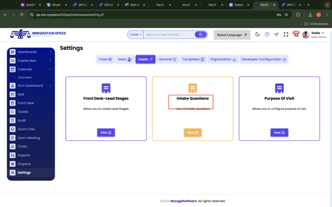Viewport: 332px width, 207px height.
Task: Click the case number search field
Action: tap(169, 34)
